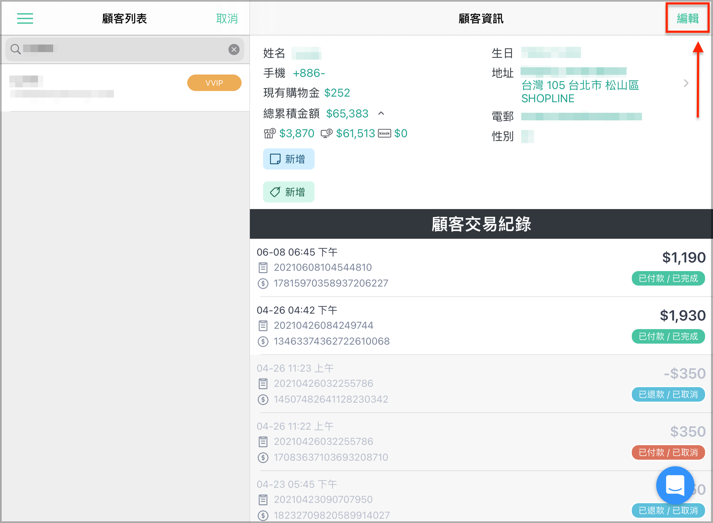
Task: Open the 04-26 11:23 上午 refund transaction
Action: pos(481,384)
